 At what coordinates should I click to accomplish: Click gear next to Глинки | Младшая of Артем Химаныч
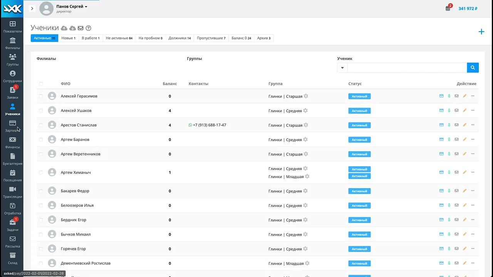(307, 177)
